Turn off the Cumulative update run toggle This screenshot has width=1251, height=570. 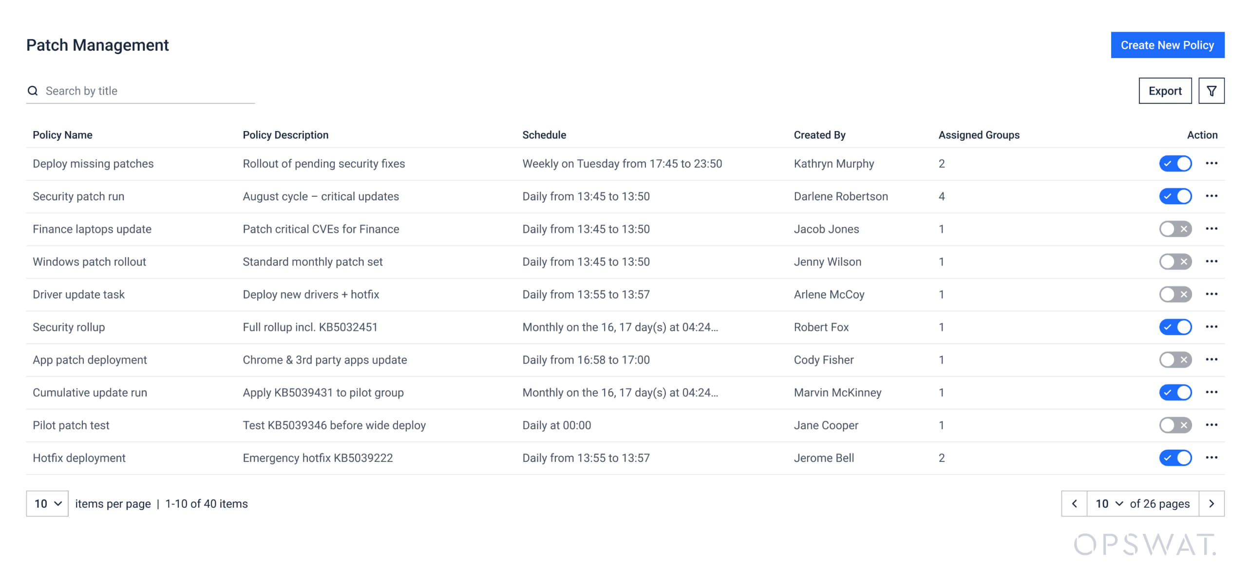(1175, 392)
